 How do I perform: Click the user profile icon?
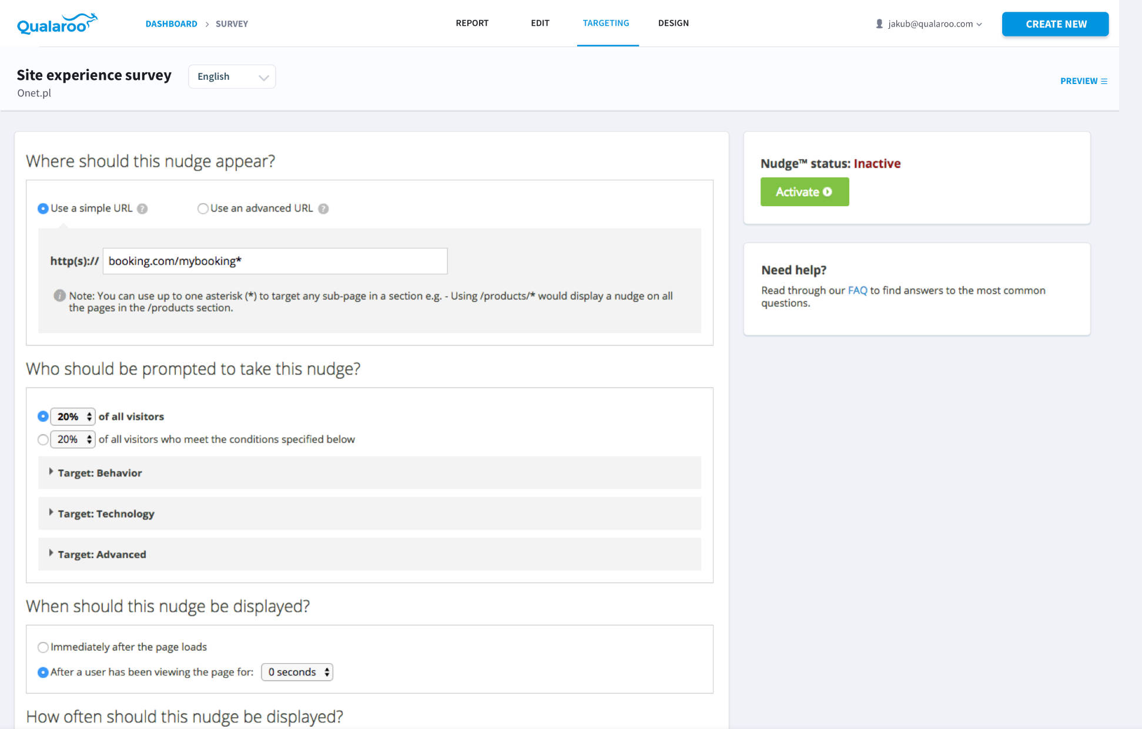[879, 24]
